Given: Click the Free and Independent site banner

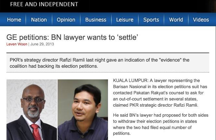Looking at the screenshot, I should [44, 4].
